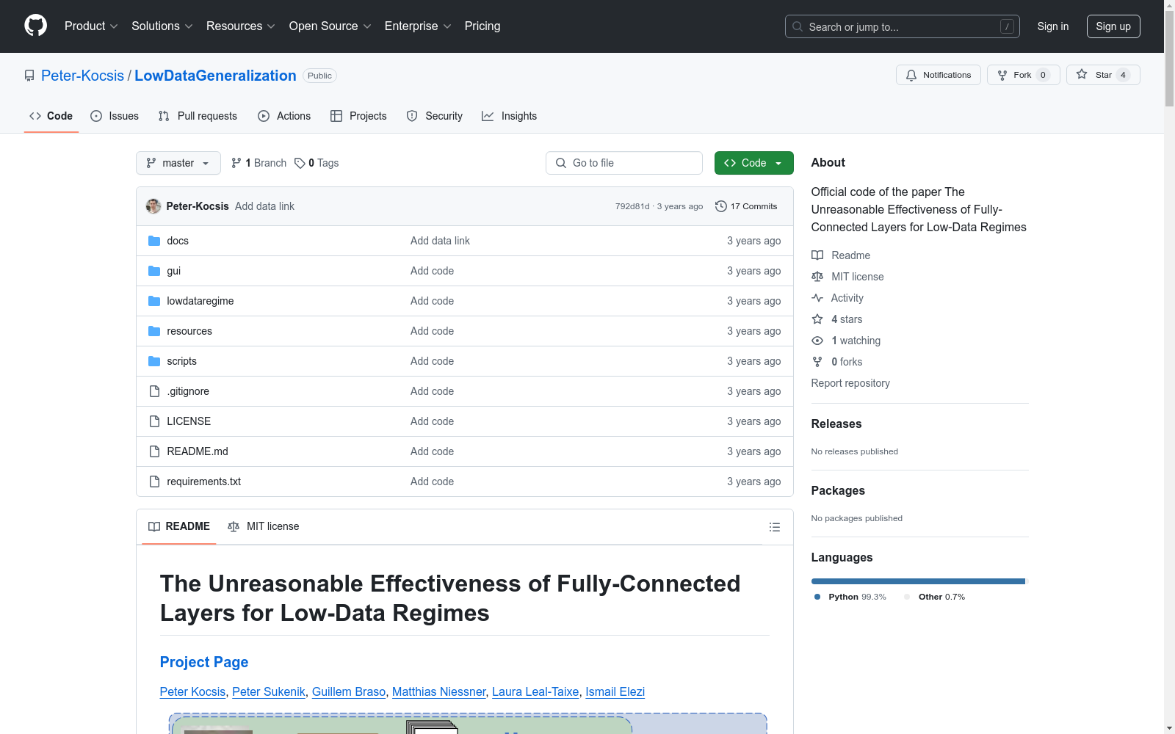The image size is (1175, 734).
Task: Switch to the Pull requests tab
Action: pyautogui.click(x=198, y=116)
